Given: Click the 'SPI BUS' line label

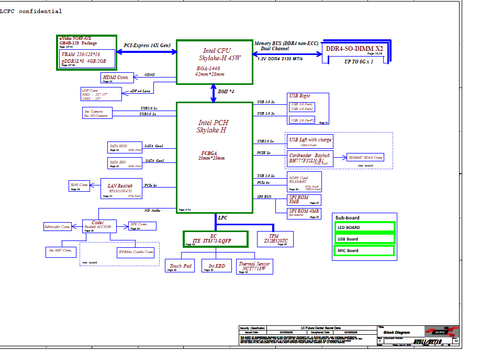Looking at the screenshot, I should click(264, 196).
